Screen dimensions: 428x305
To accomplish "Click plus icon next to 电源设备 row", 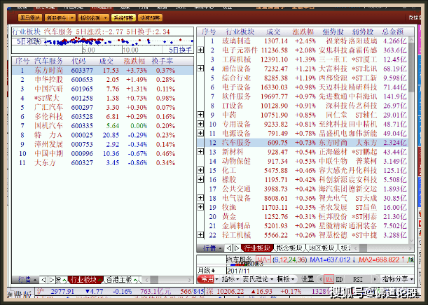I will pos(202,132).
